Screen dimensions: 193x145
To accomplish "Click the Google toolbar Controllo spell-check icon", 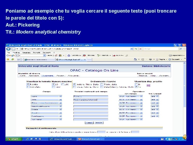I will coord(98,56).
